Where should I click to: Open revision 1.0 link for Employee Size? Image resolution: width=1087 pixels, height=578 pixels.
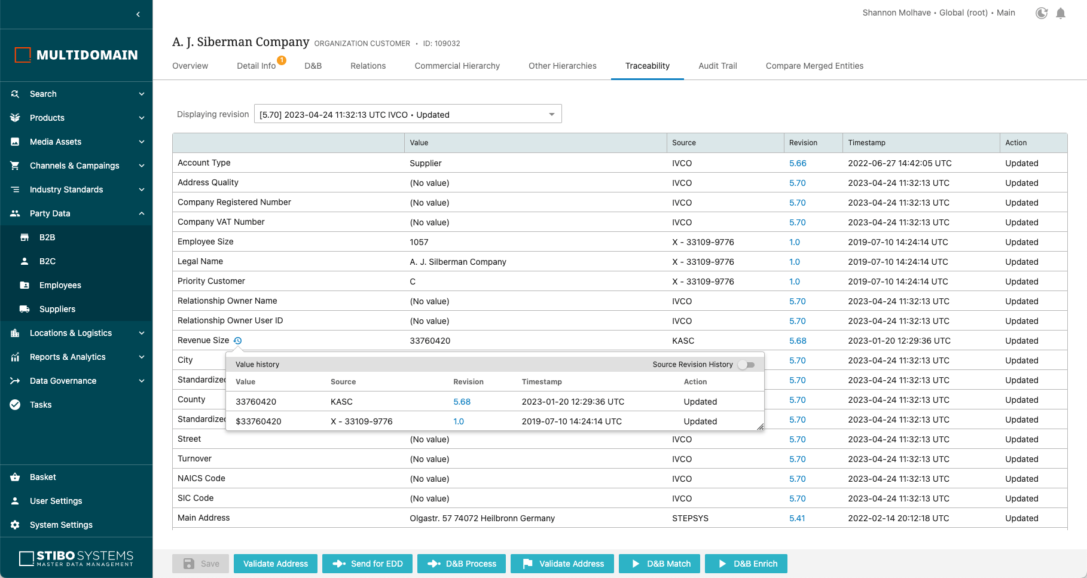[x=795, y=242]
